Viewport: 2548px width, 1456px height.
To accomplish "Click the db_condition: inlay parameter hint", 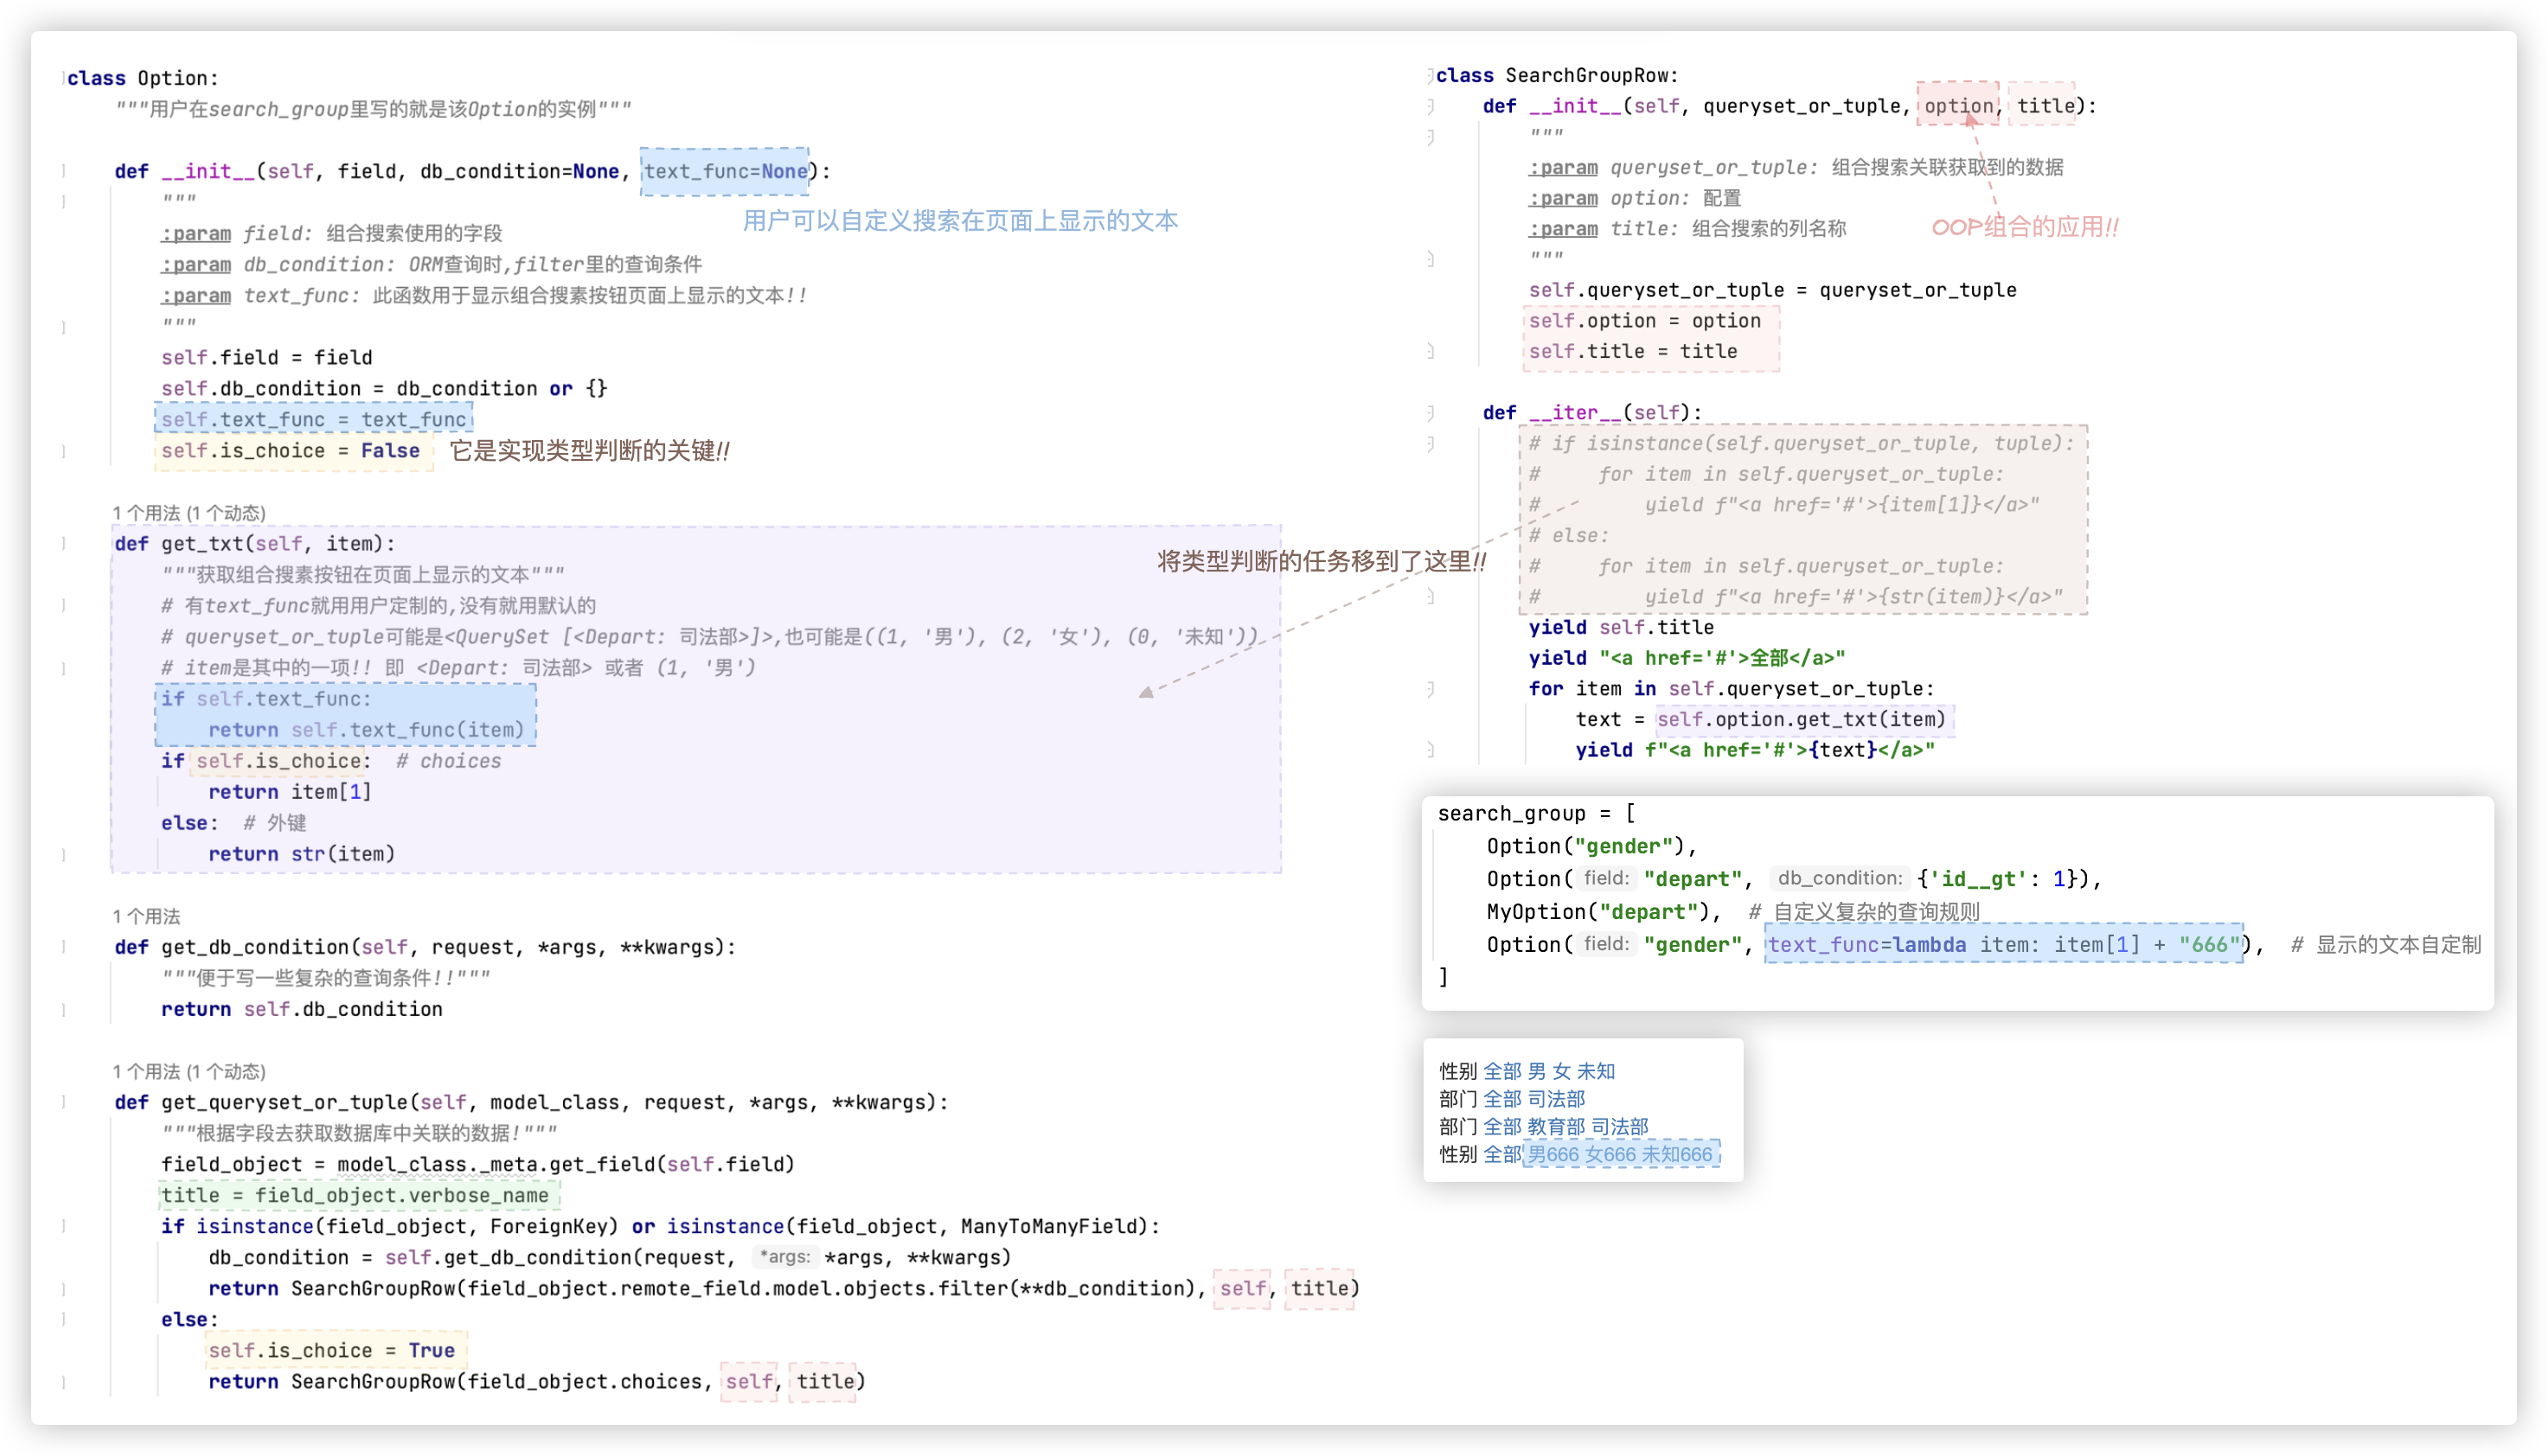I will point(1839,878).
